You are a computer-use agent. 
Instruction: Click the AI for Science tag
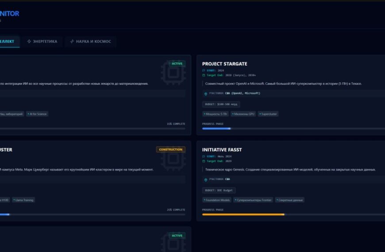pos(37,114)
